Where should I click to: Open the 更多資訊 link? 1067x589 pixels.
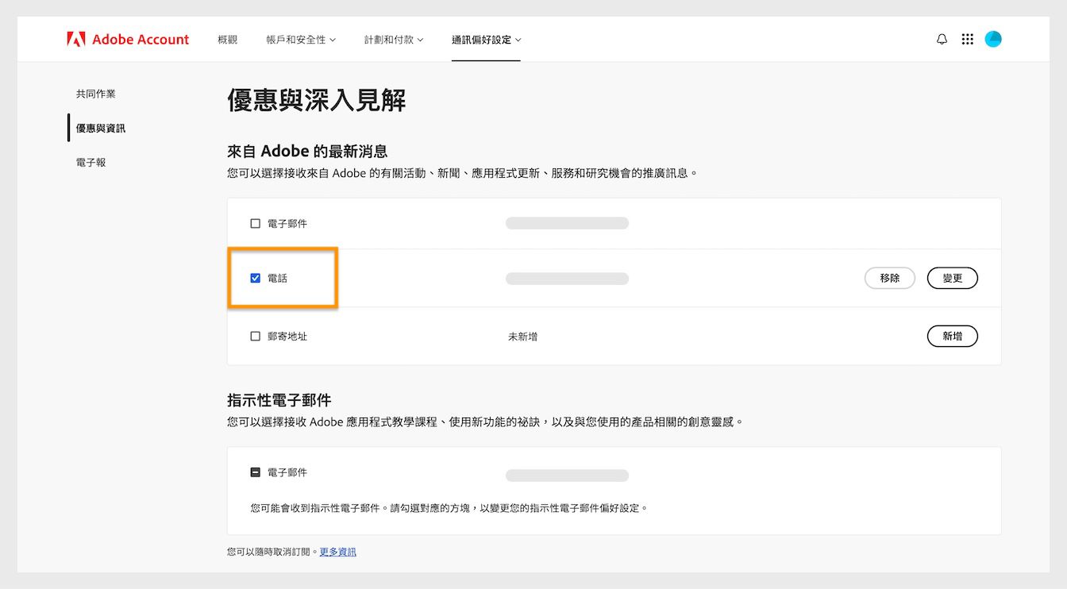337,551
